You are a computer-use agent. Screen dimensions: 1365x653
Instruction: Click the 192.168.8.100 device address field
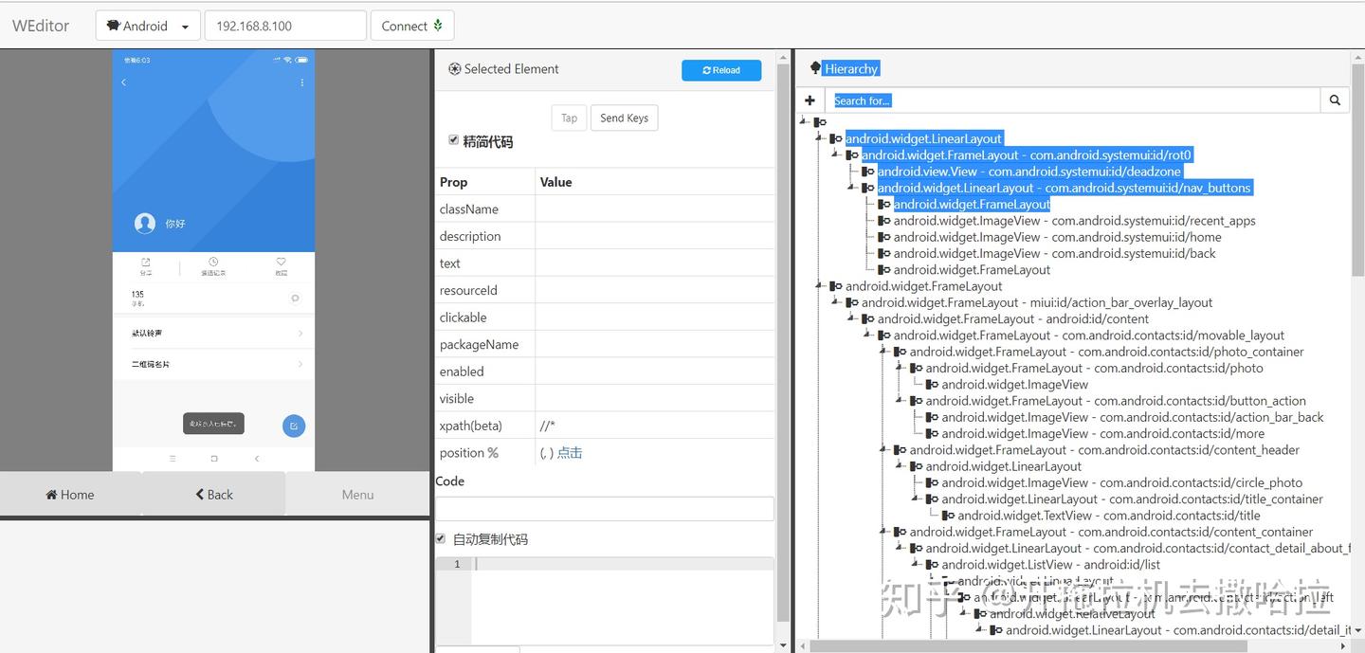coord(285,26)
